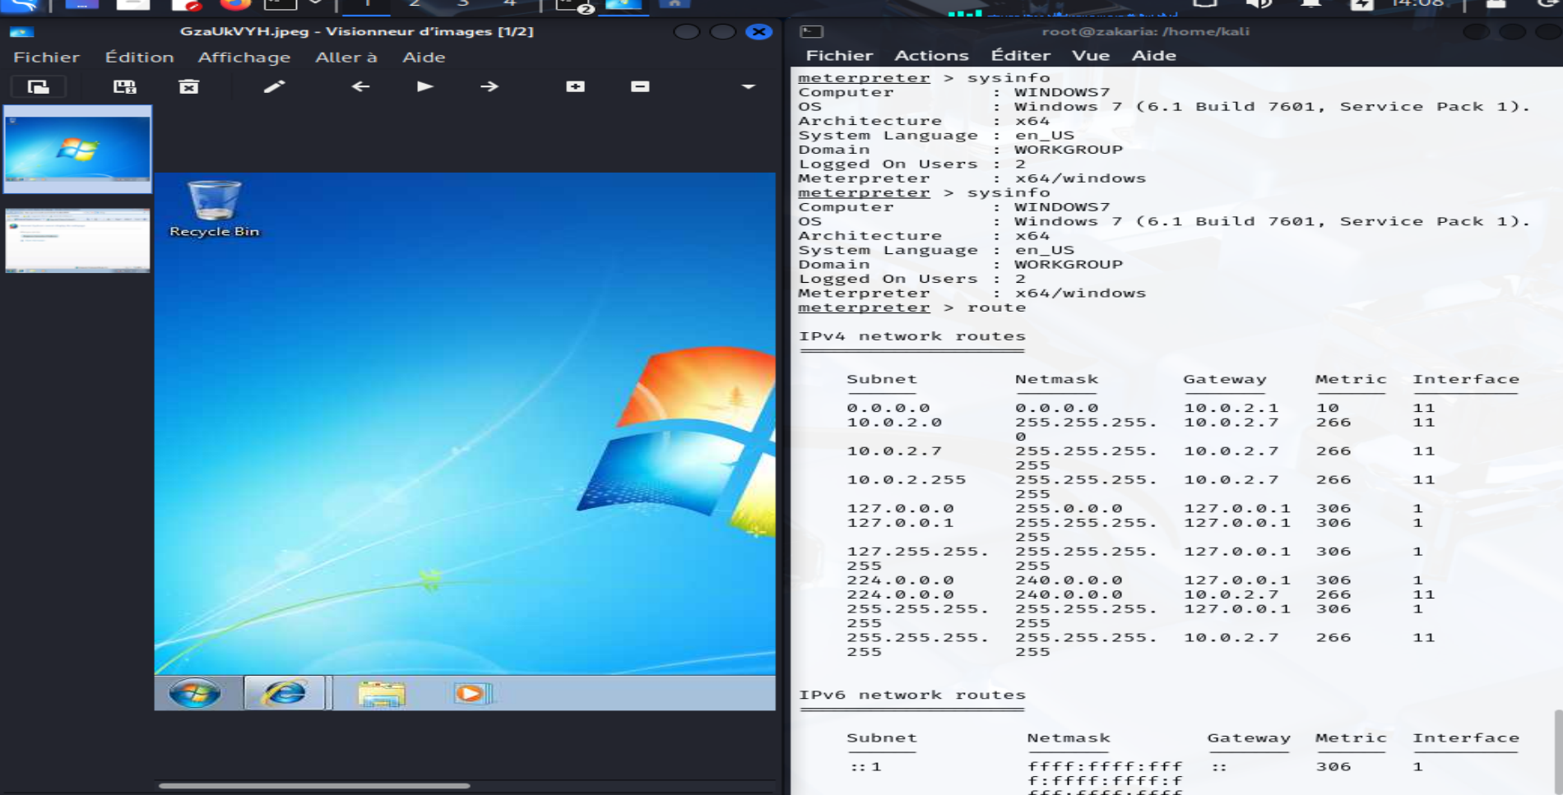The height and width of the screenshot is (795, 1563).
Task: Click the pencil edit icon
Action: point(274,86)
